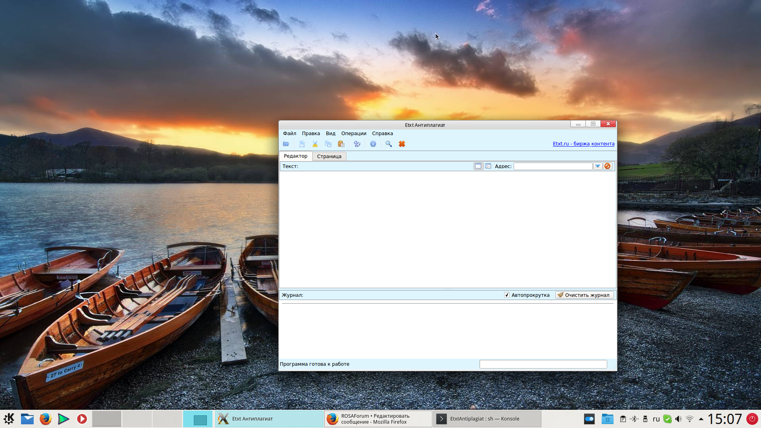Click the blue info icon

pyautogui.click(x=373, y=144)
